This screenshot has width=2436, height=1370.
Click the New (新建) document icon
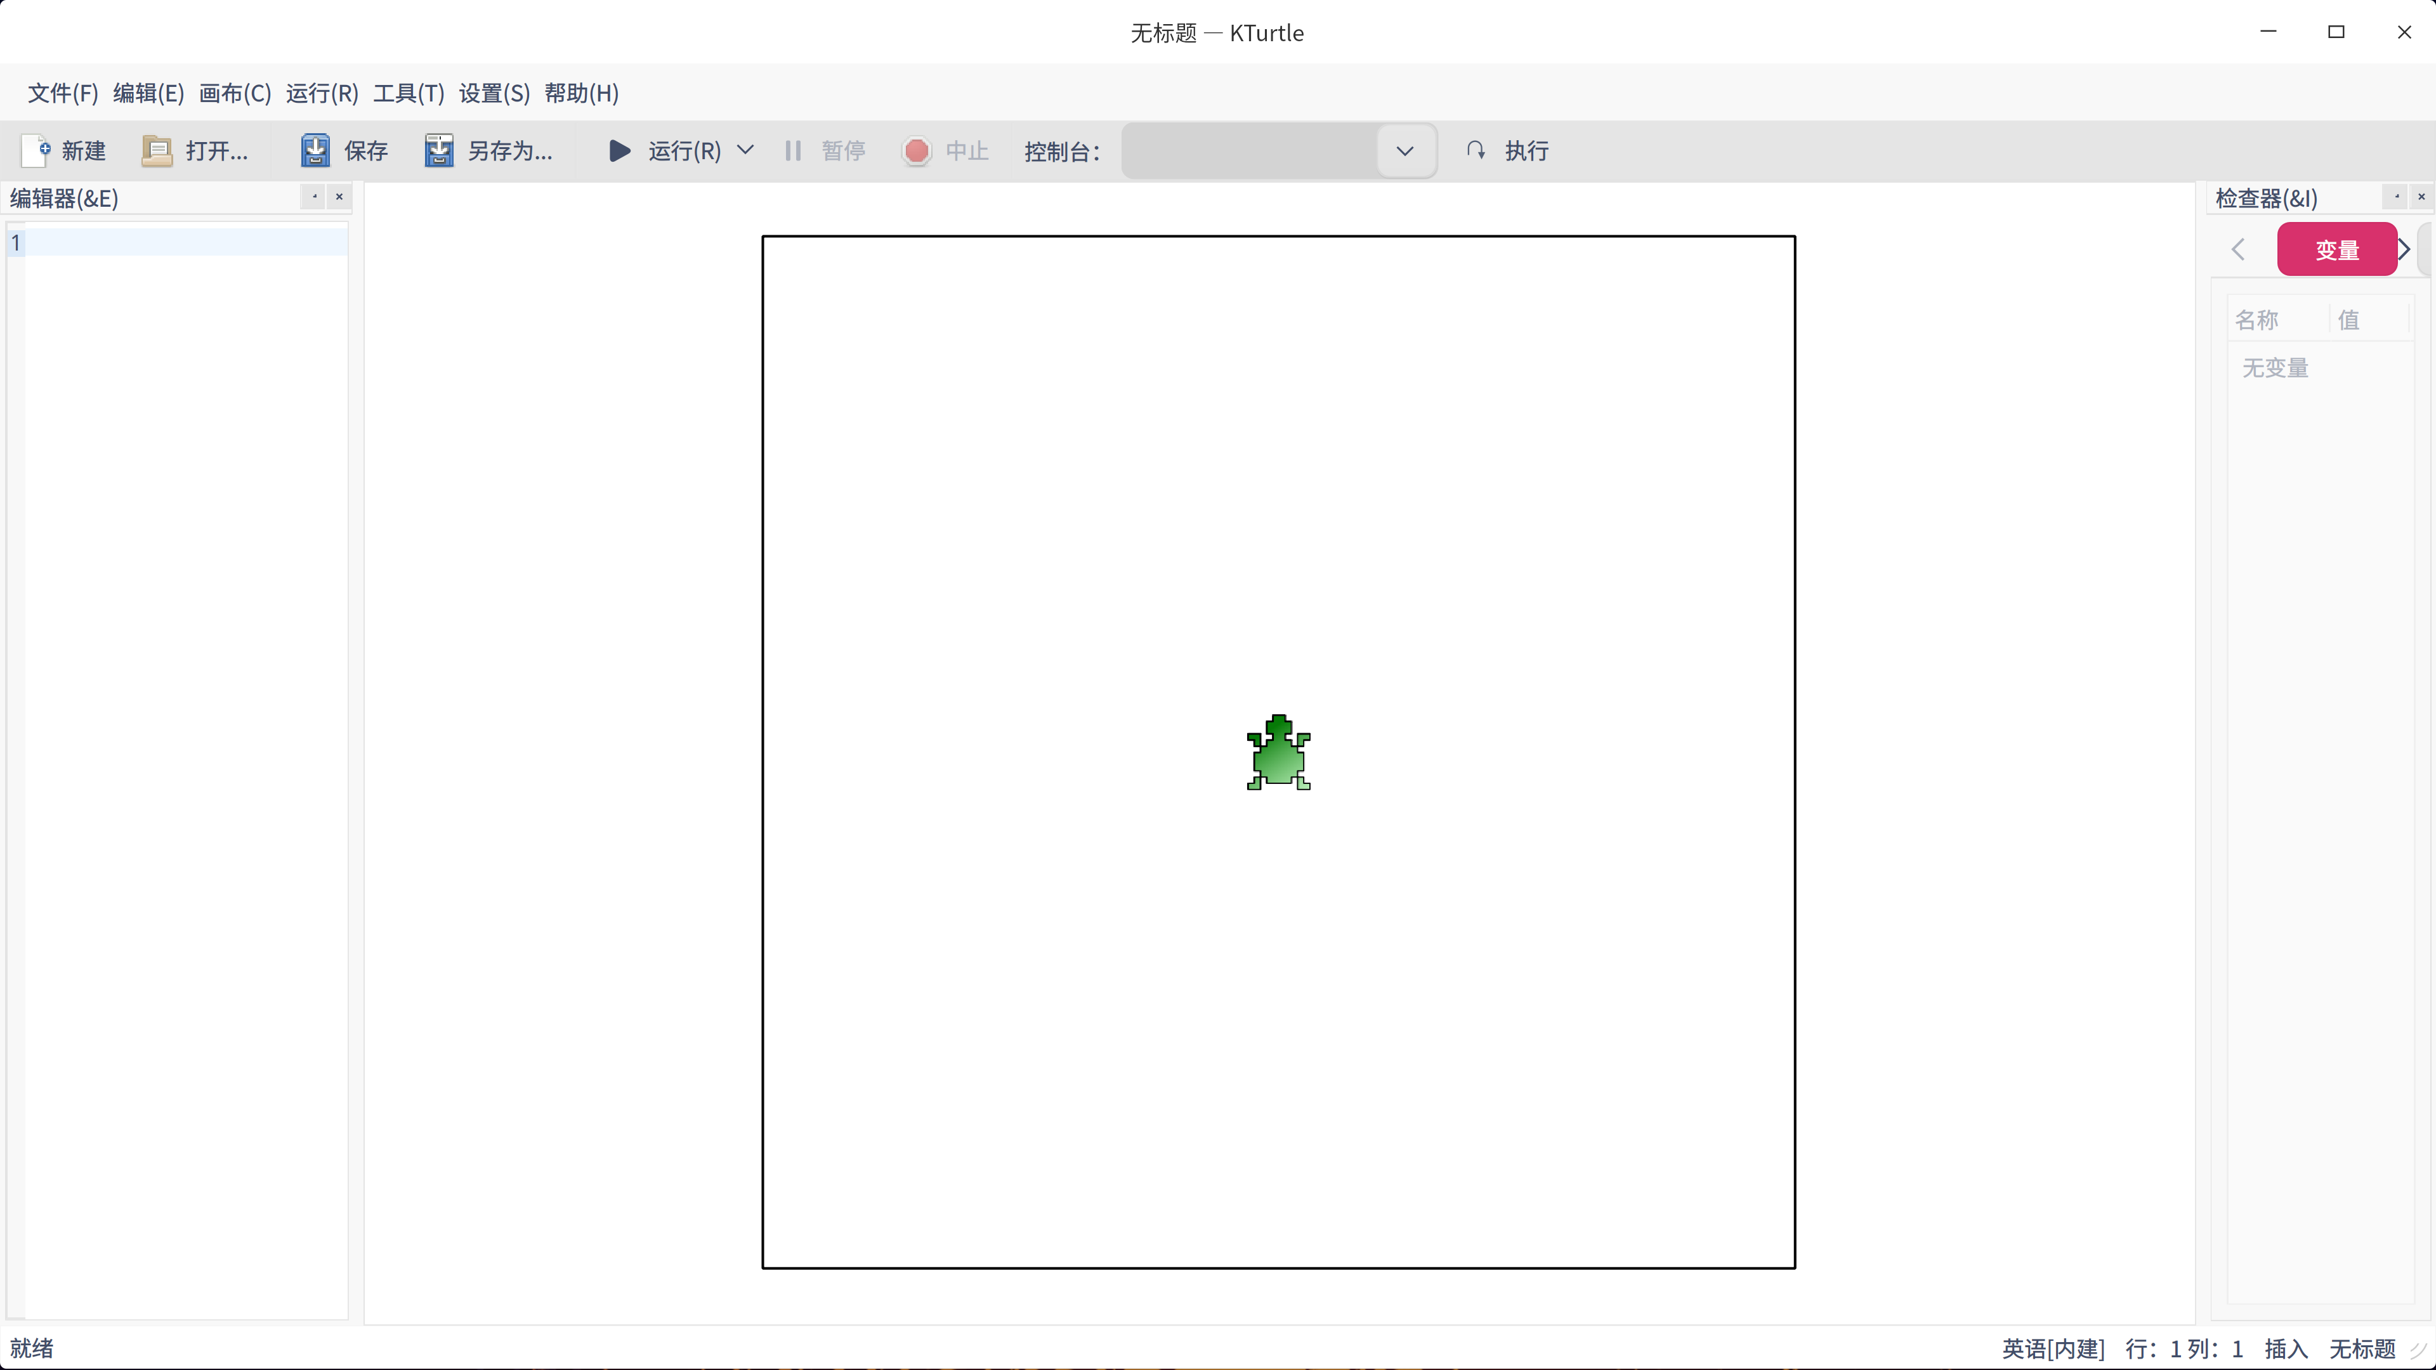coord(36,150)
